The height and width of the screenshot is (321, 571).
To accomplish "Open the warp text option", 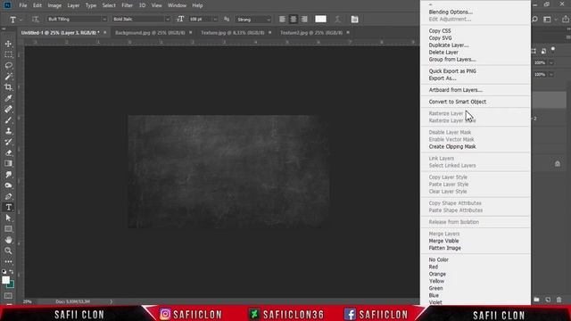I will pos(337,20).
